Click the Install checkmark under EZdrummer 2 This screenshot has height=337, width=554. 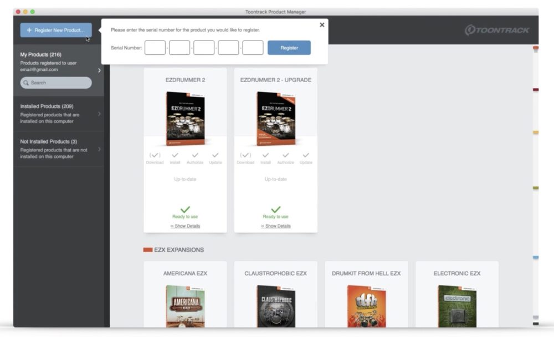pos(175,156)
